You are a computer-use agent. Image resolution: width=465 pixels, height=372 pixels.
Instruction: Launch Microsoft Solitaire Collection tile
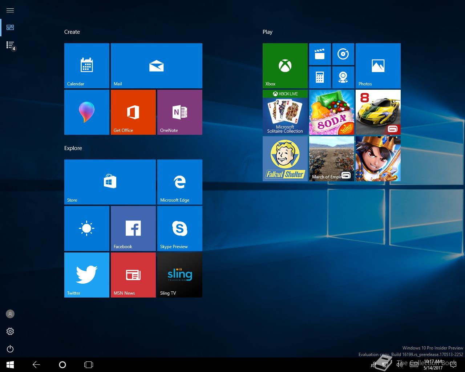click(x=285, y=112)
